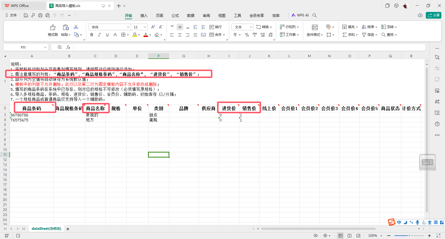Click the red font color swatch
This screenshot has height=239, width=445.
pyautogui.click(x=145, y=35)
